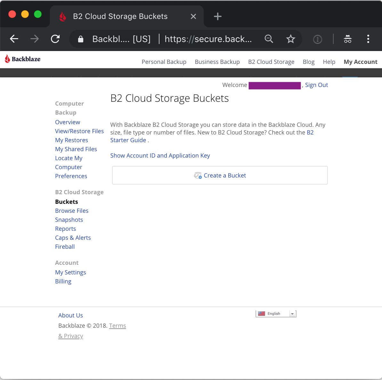The height and width of the screenshot is (380, 382).
Task: Open the Help navigation item
Action: (329, 62)
